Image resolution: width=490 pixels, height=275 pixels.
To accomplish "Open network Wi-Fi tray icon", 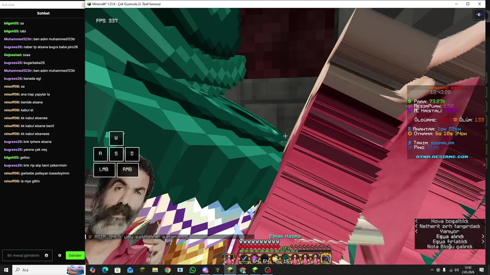I will [451, 270].
